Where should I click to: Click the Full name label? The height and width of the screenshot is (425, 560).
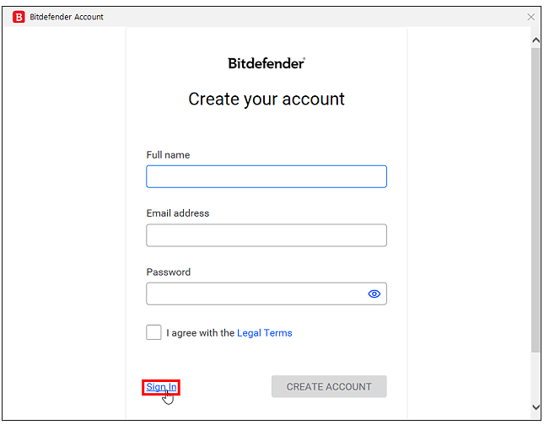[168, 155]
